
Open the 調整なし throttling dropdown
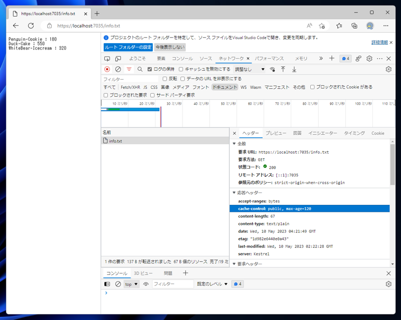click(x=249, y=69)
